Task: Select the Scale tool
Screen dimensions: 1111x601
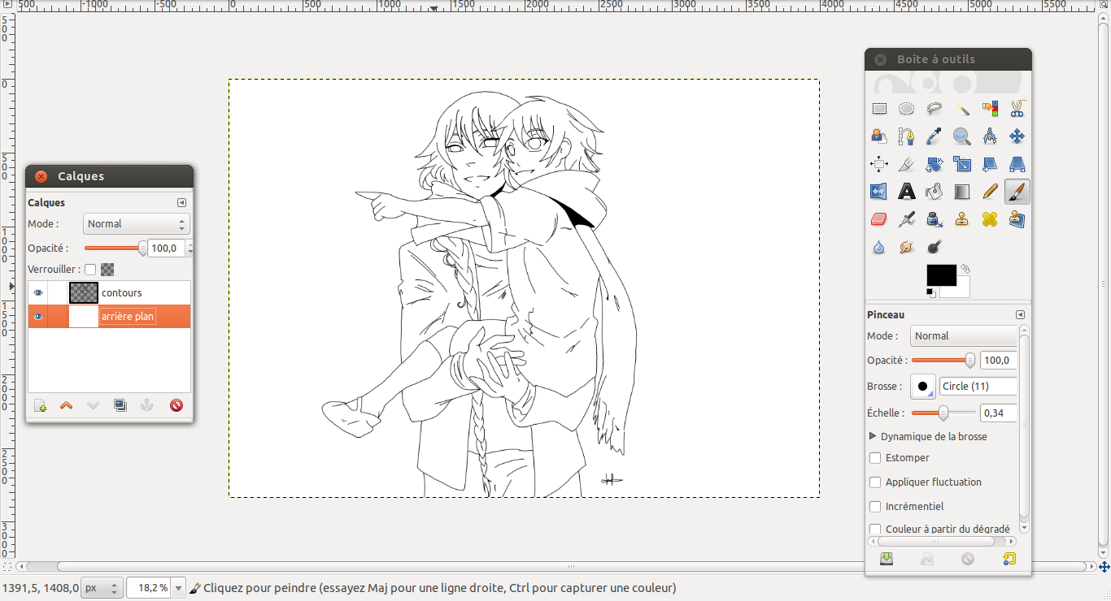Action: (962, 164)
